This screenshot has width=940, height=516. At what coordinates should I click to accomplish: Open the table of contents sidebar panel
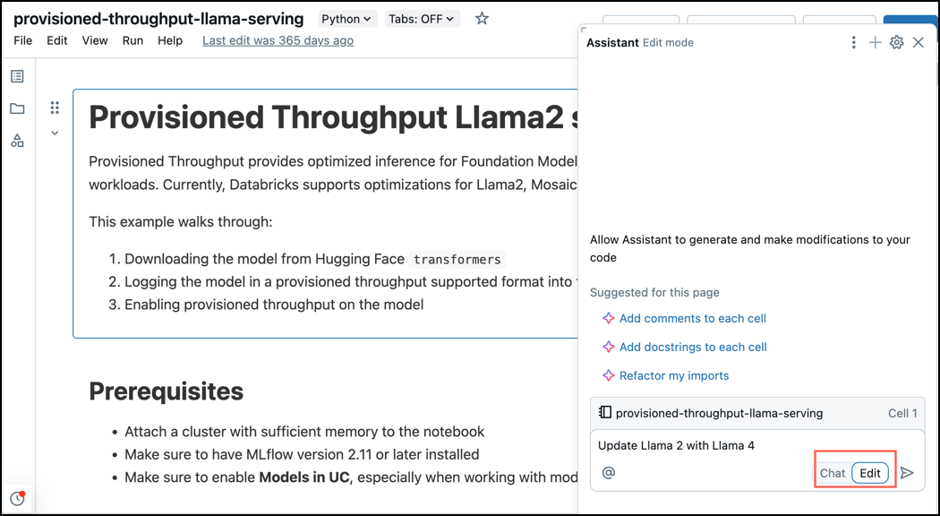click(x=16, y=75)
